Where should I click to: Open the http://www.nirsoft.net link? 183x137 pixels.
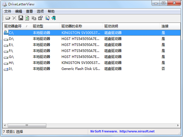137,132
